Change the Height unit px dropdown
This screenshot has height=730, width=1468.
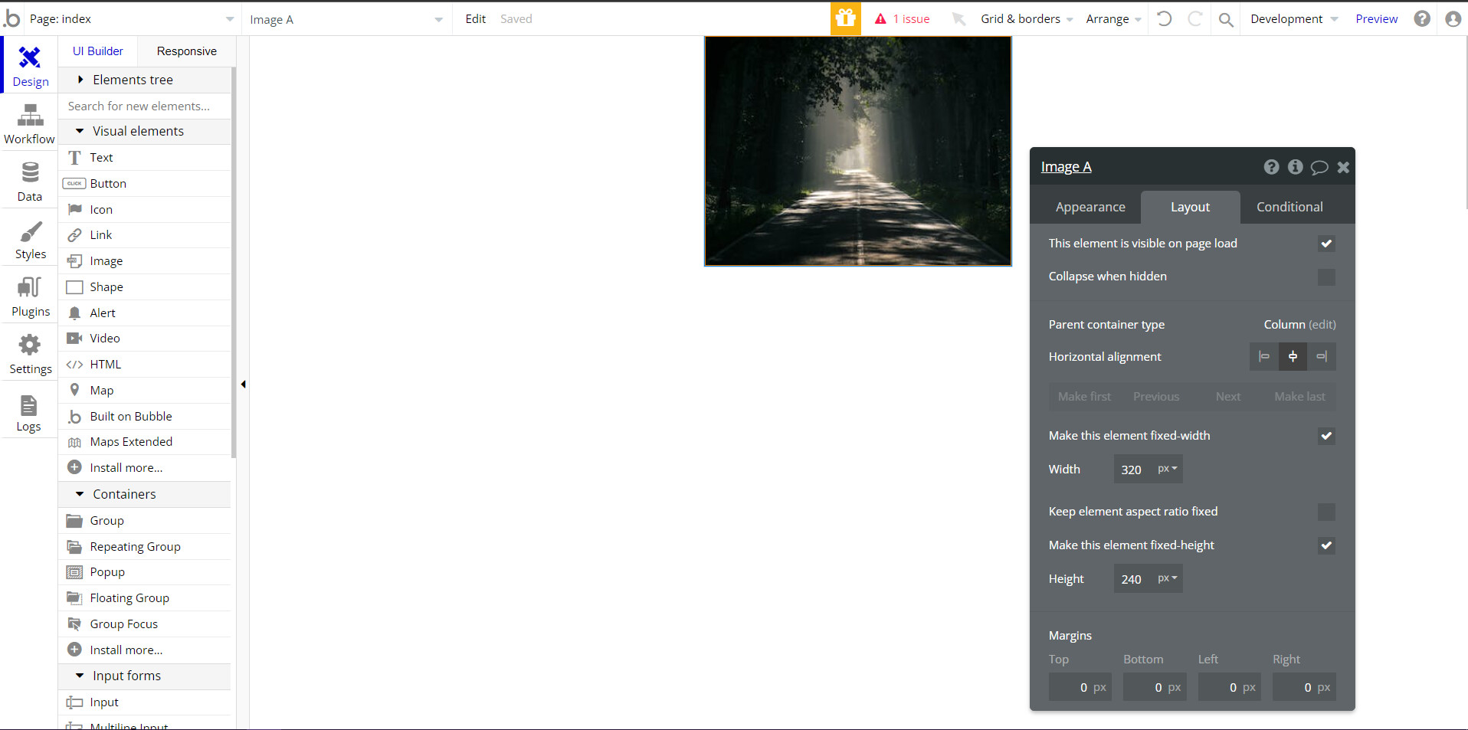[x=1167, y=578]
